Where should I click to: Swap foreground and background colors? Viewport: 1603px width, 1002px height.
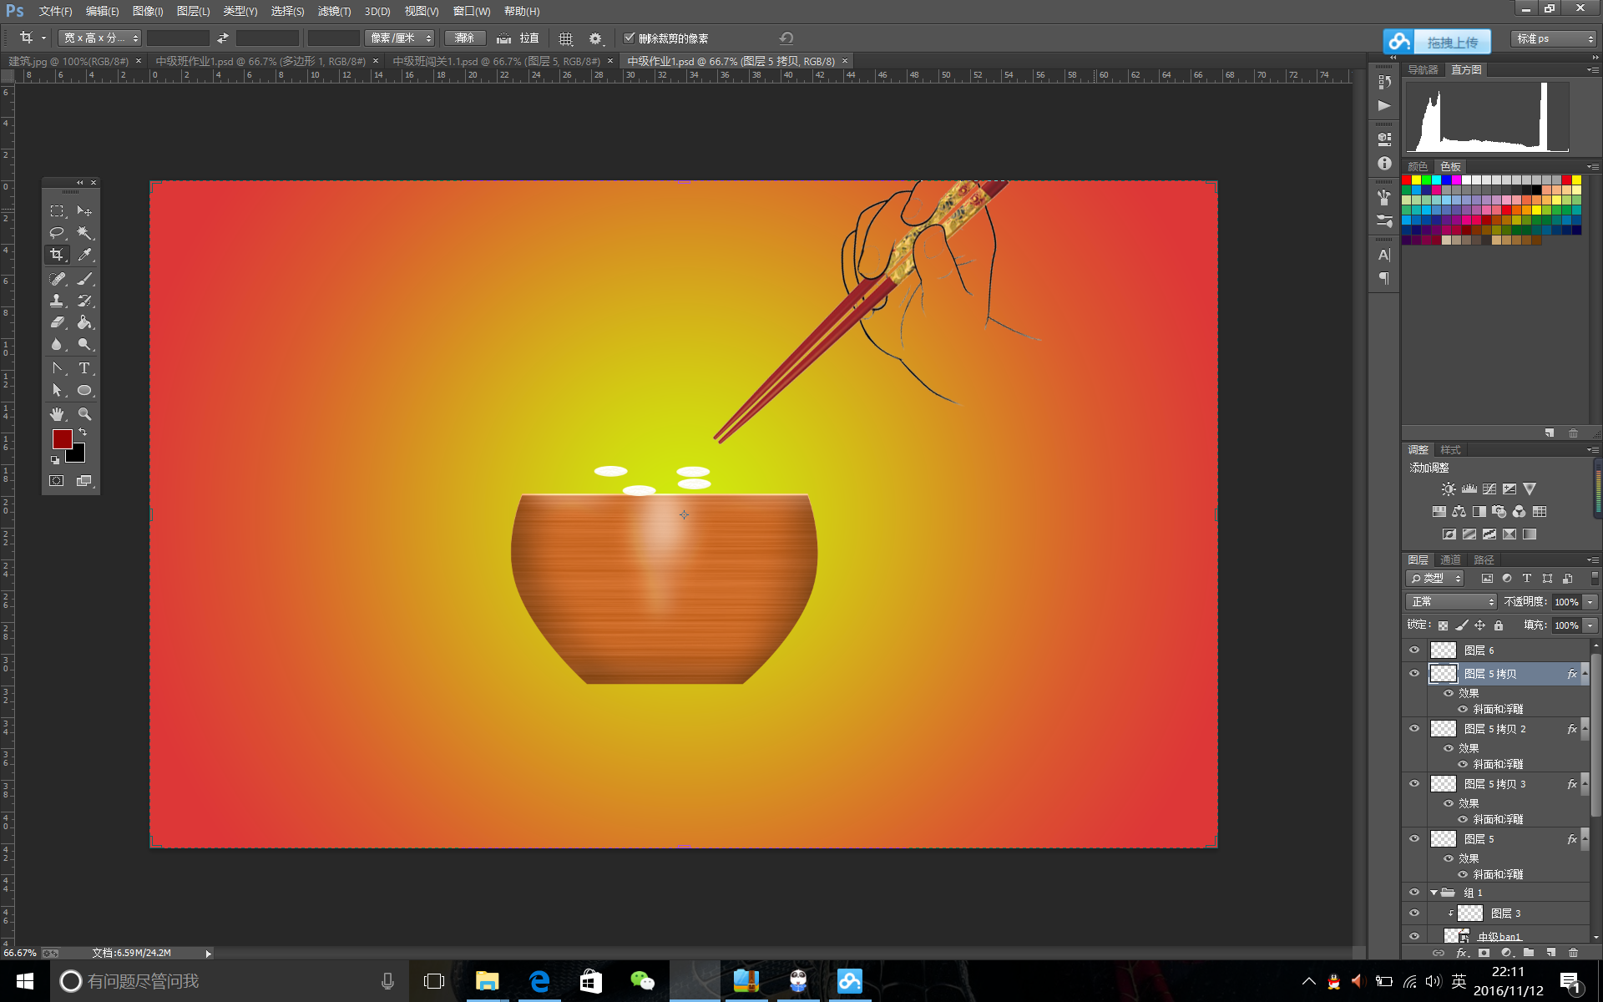(x=83, y=432)
